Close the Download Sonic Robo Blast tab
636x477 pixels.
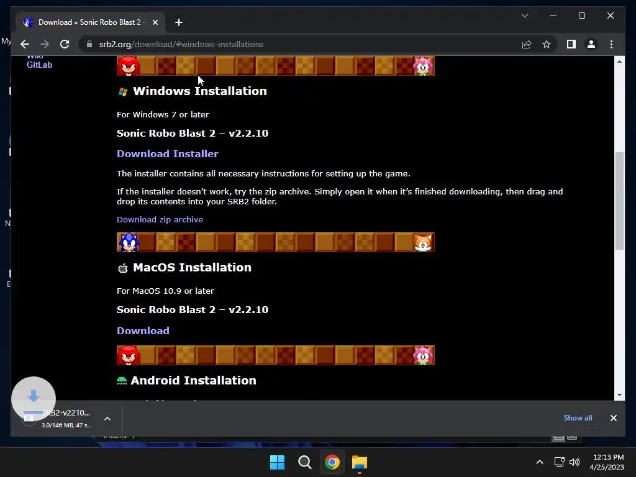[155, 22]
